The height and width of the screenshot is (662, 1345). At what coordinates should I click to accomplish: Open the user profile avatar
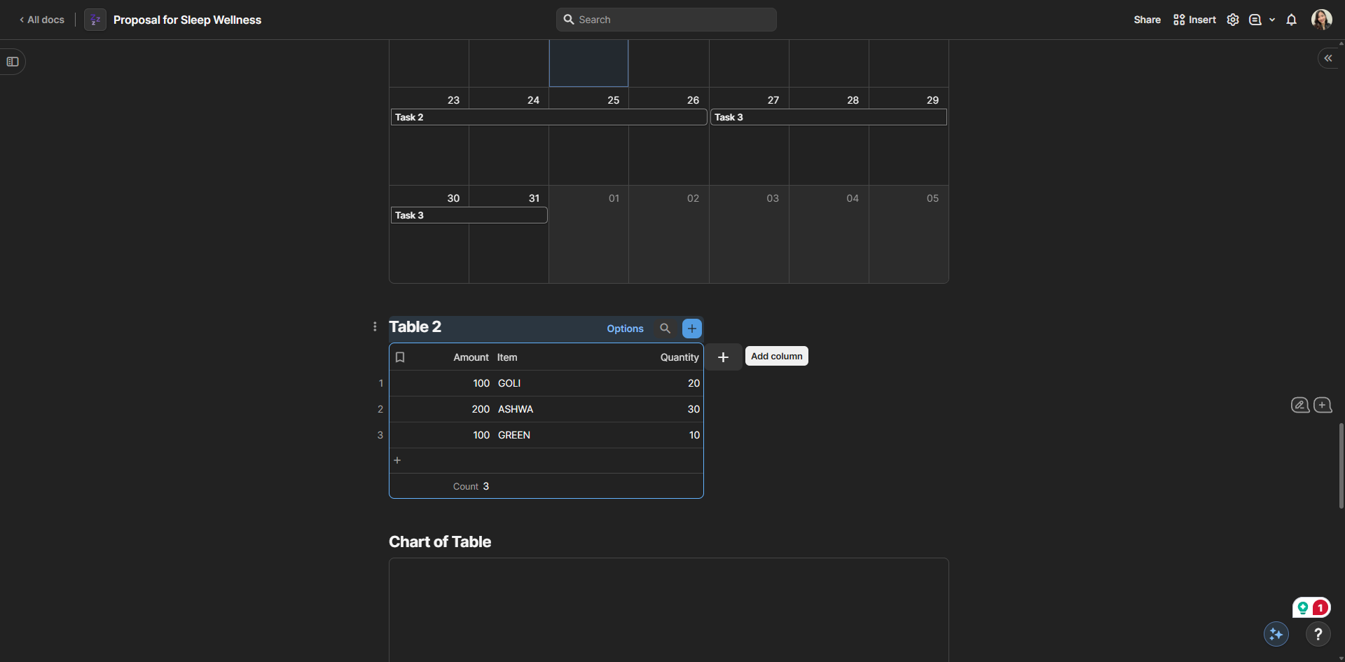coord(1321,20)
